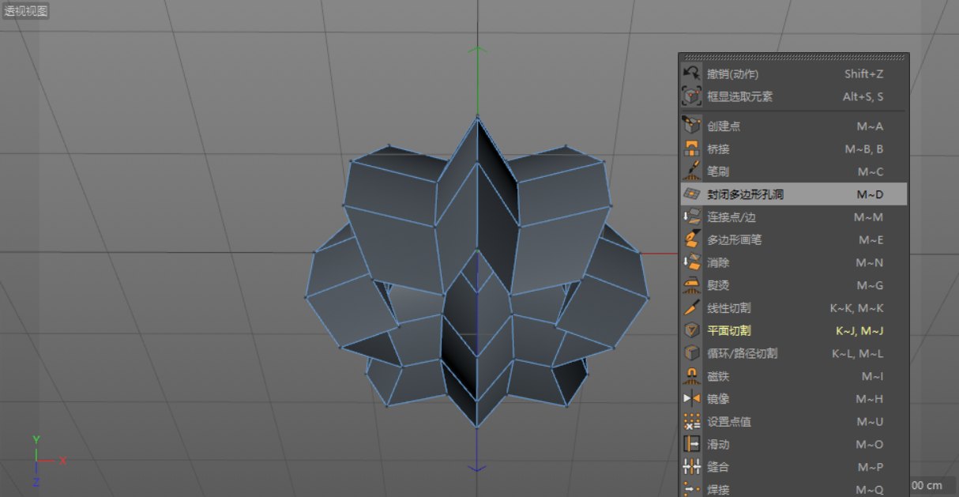Select the 桥接 bridge tool icon
The image size is (959, 497).
tap(691, 149)
